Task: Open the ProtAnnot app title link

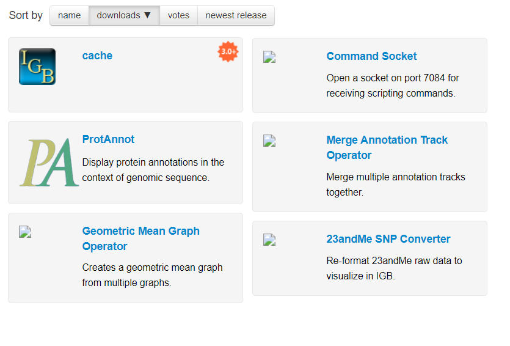Action: pyautogui.click(x=108, y=139)
